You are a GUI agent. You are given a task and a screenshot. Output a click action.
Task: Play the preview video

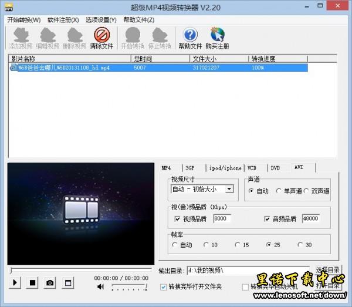tap(15, 282)
